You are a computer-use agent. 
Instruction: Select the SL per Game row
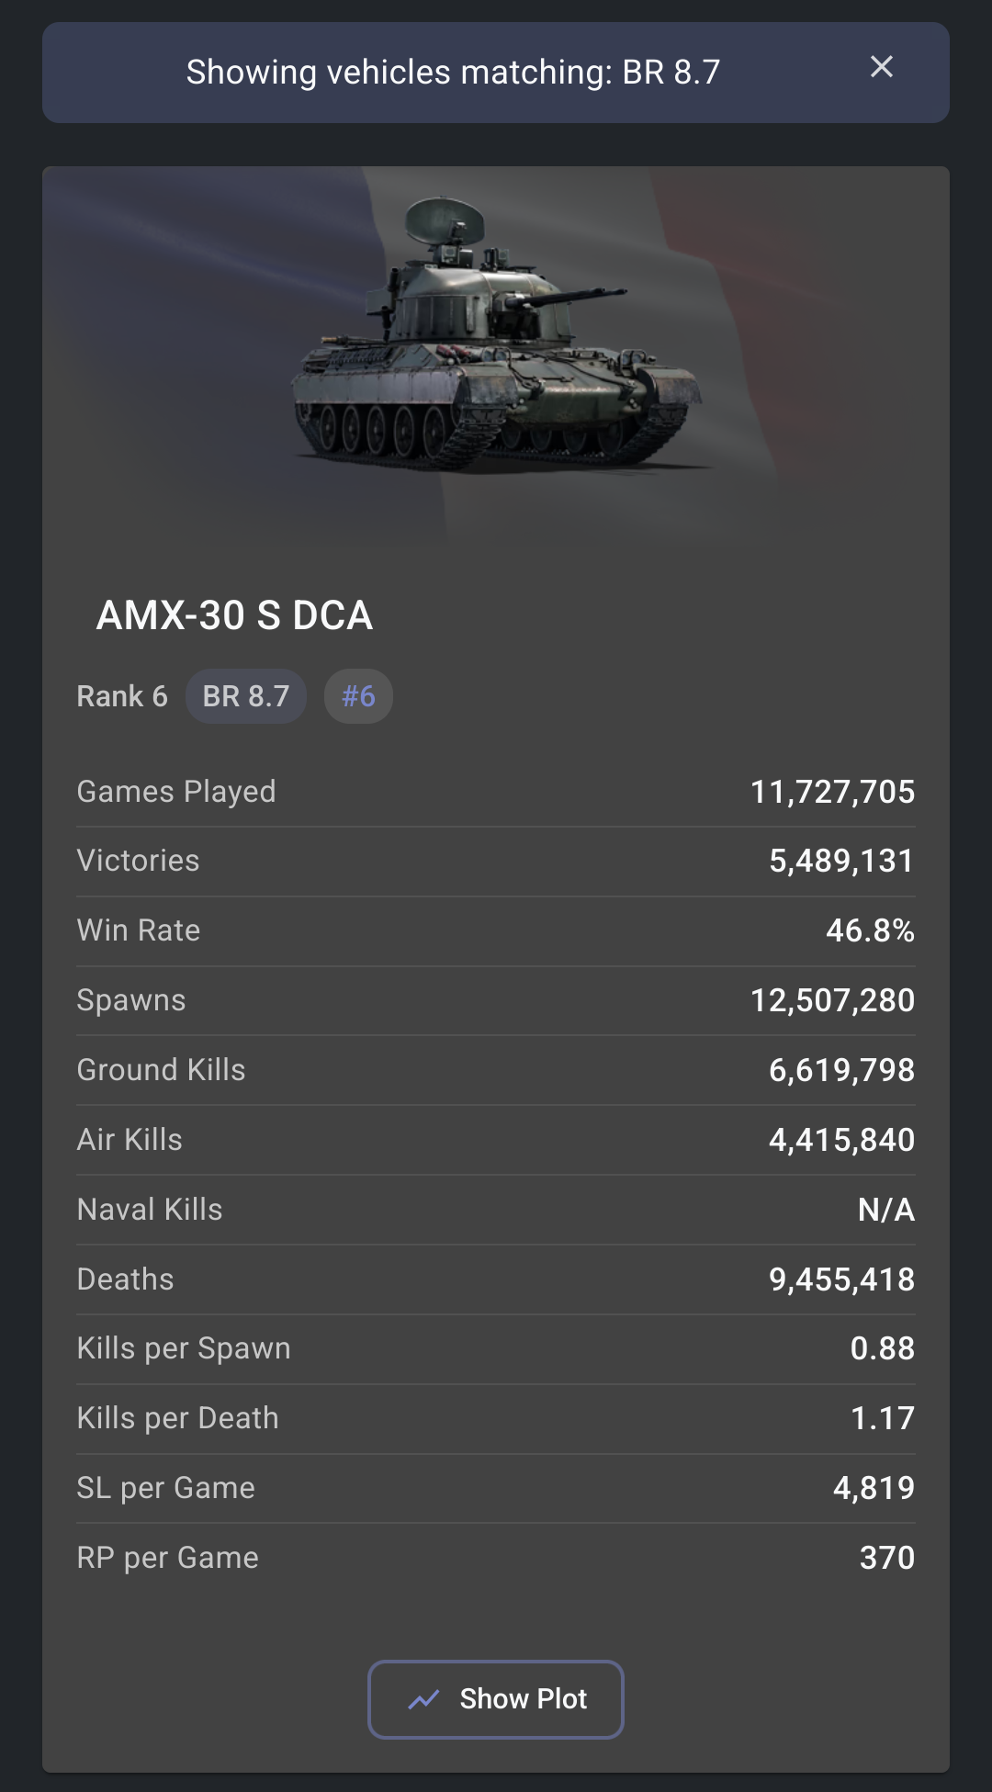(496, 1488)
